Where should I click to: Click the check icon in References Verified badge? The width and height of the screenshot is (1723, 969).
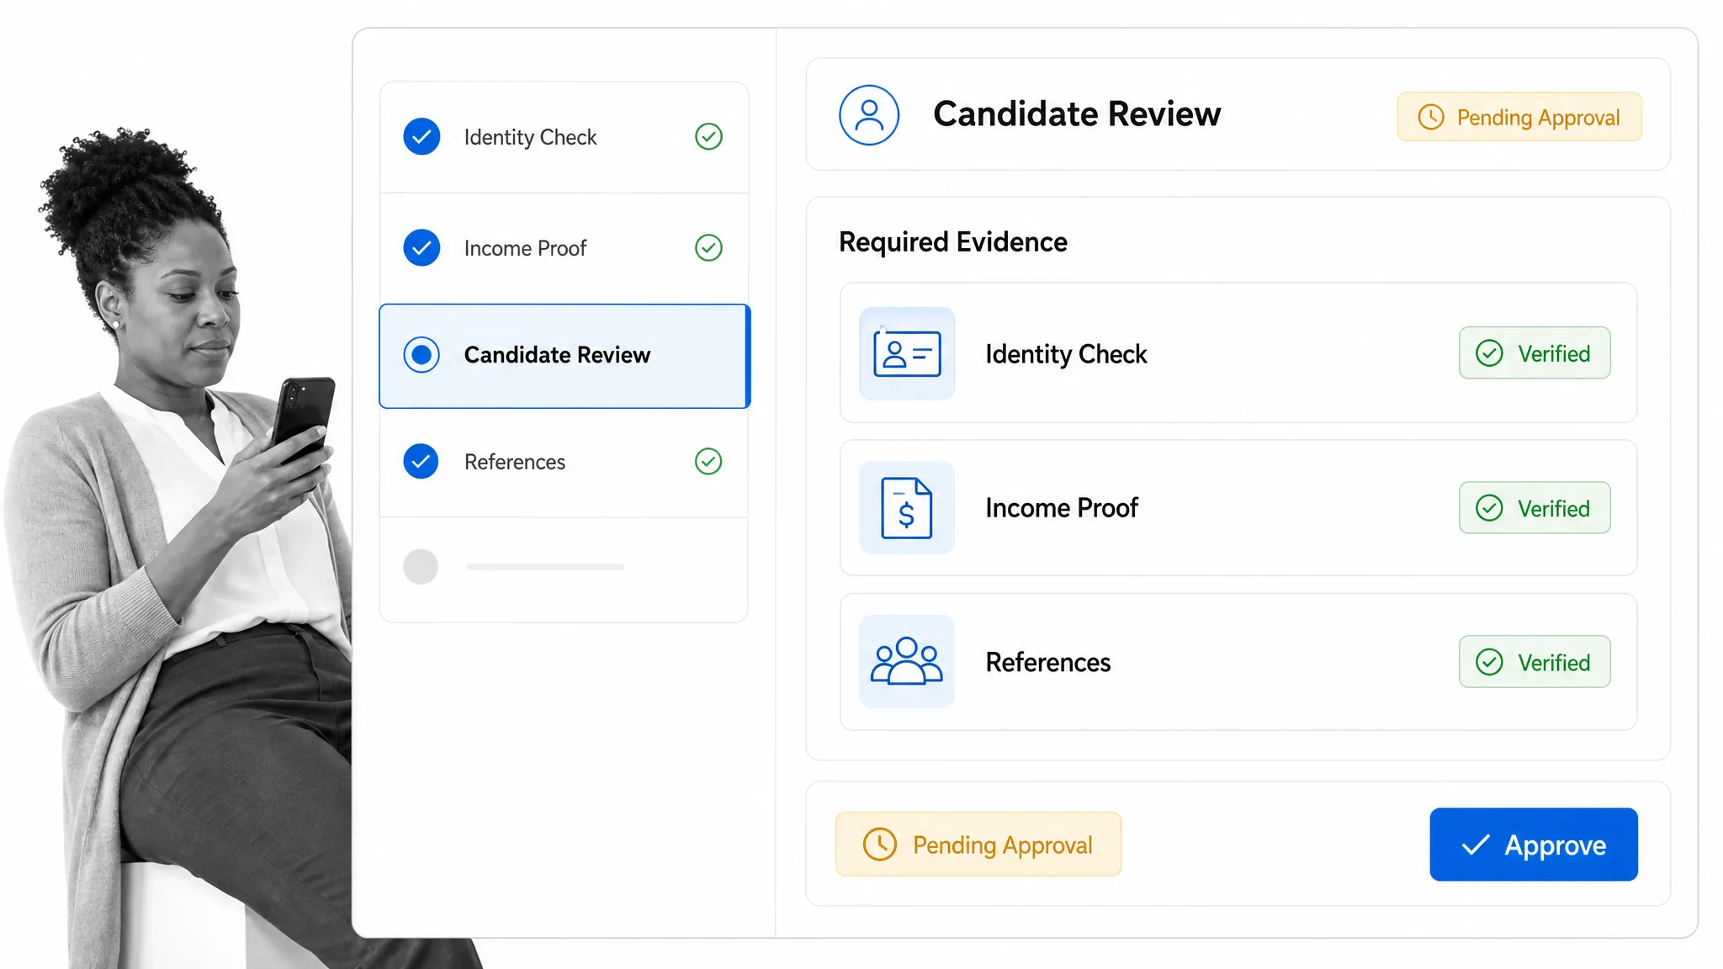[1489, 662]
